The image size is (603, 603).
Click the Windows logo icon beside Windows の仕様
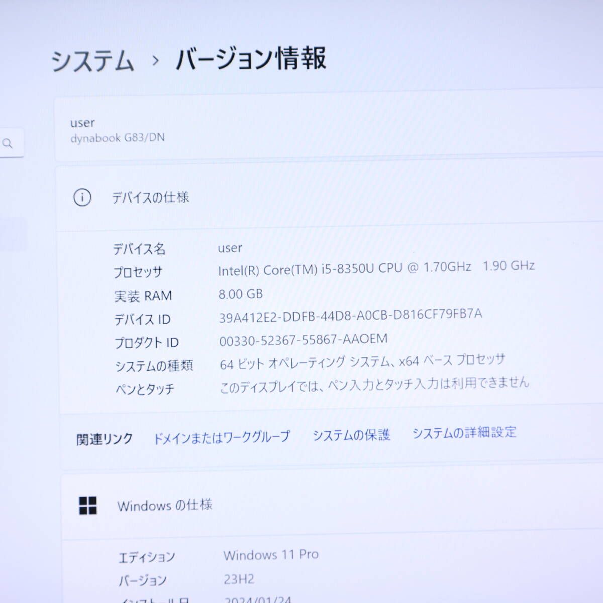point(88,506)
